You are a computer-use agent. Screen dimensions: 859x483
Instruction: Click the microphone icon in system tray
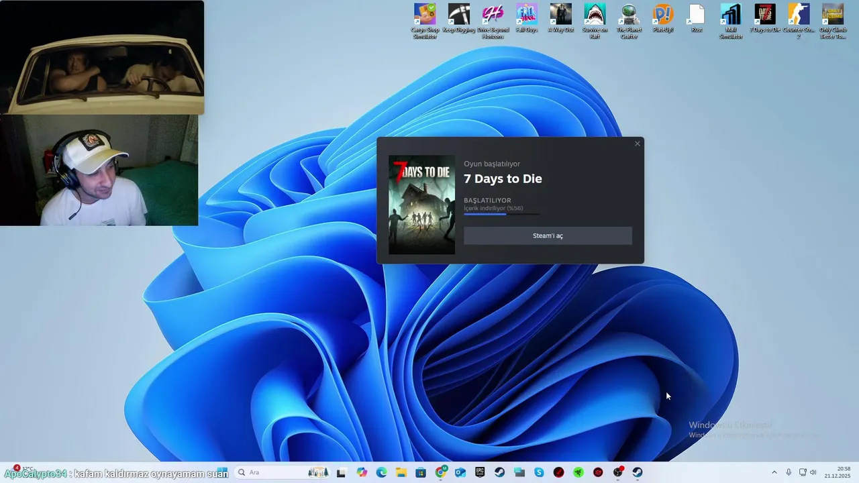pos(789,472)
